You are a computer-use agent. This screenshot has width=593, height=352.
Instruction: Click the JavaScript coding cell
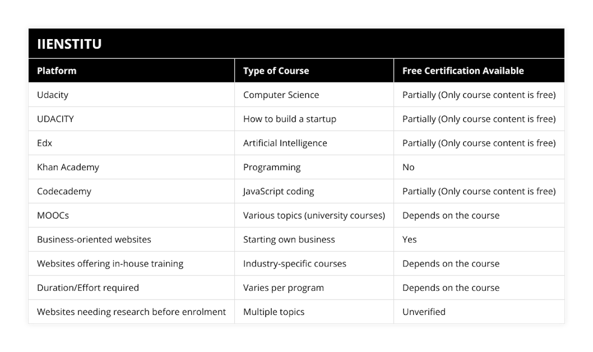click(x=278, y=191)
